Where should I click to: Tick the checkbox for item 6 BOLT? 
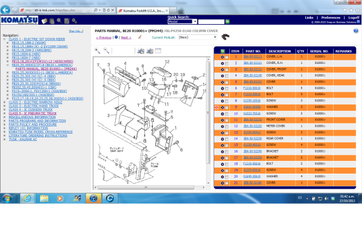click(x=226, y=89)
